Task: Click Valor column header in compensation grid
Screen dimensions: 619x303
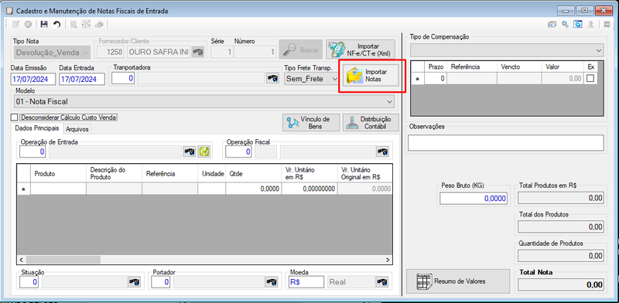Action: [x=563, y=67]
